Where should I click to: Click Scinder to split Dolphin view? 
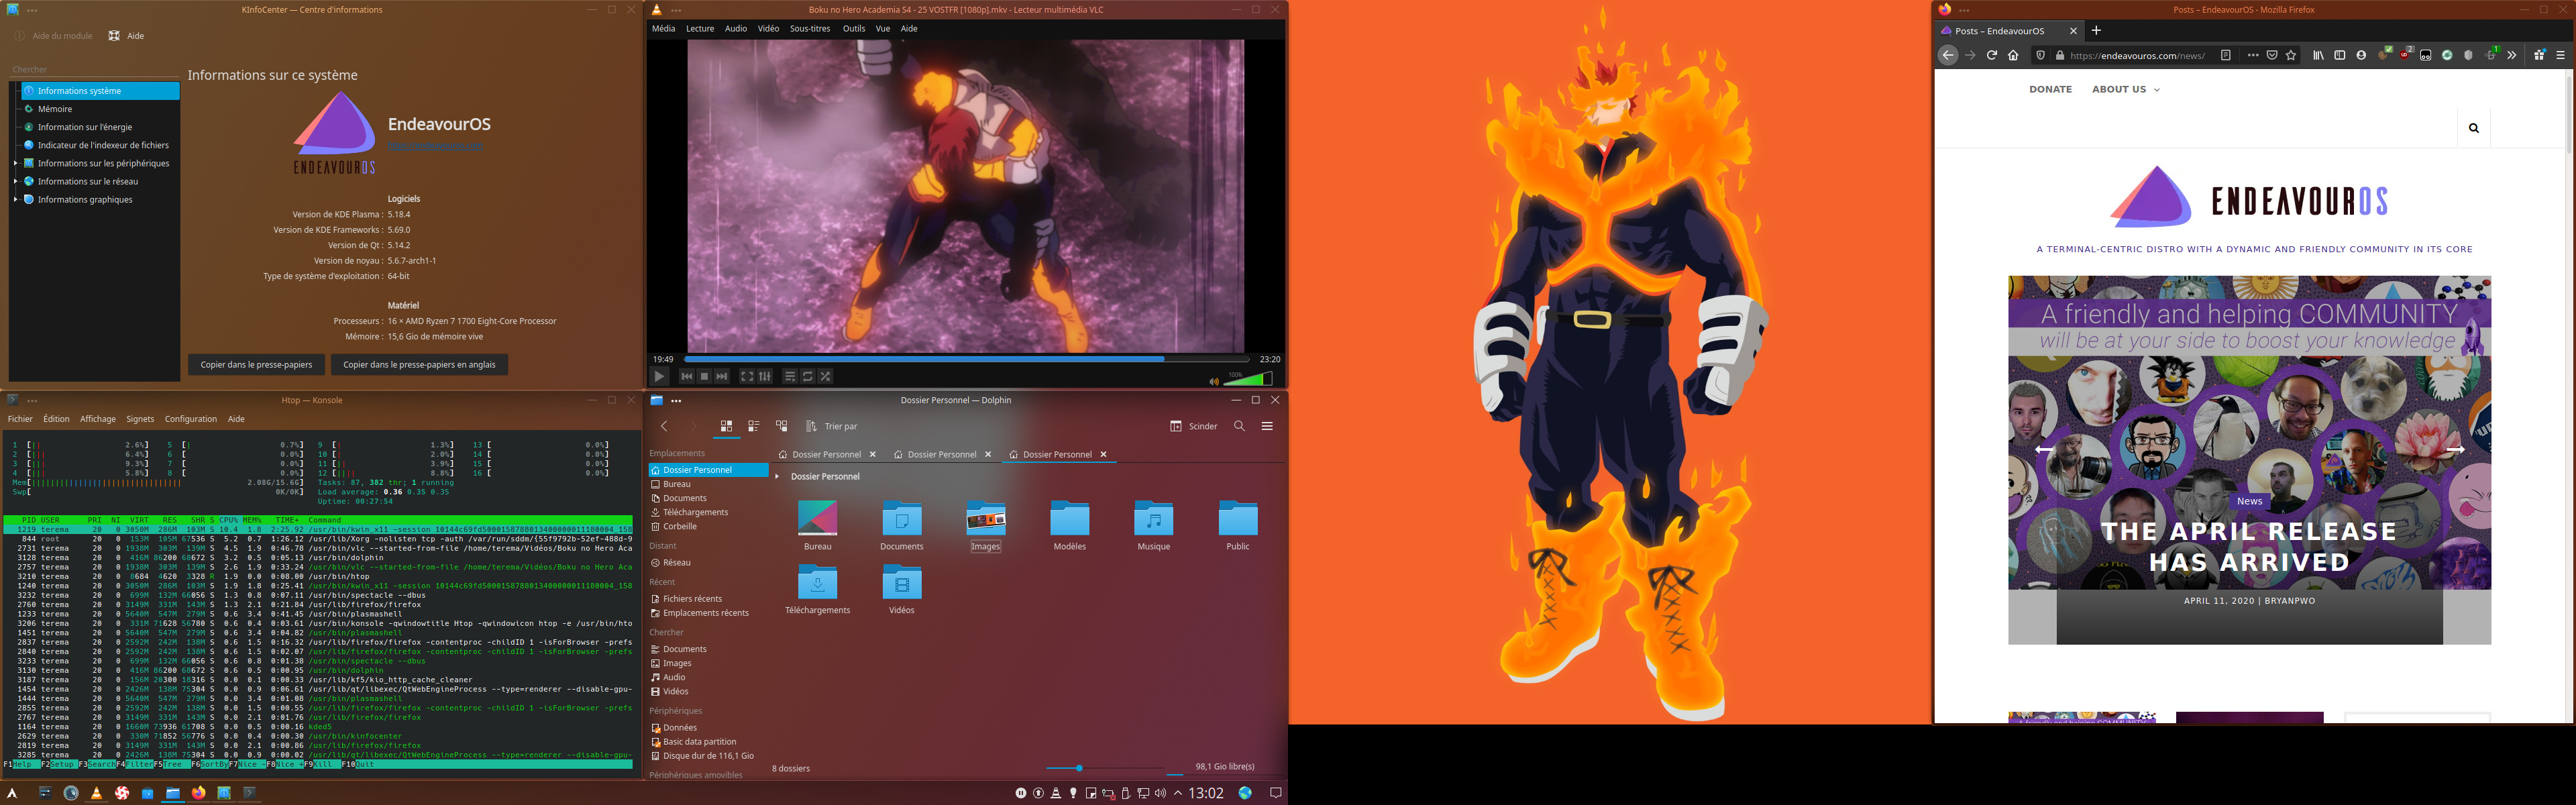pos(1194,426)
